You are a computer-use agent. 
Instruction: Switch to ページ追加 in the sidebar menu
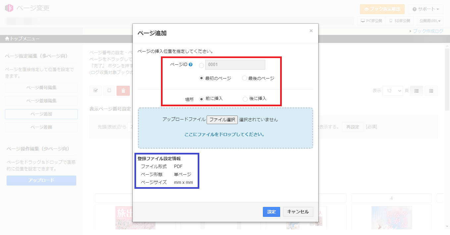pyautogui.click(x=41, y=114)
